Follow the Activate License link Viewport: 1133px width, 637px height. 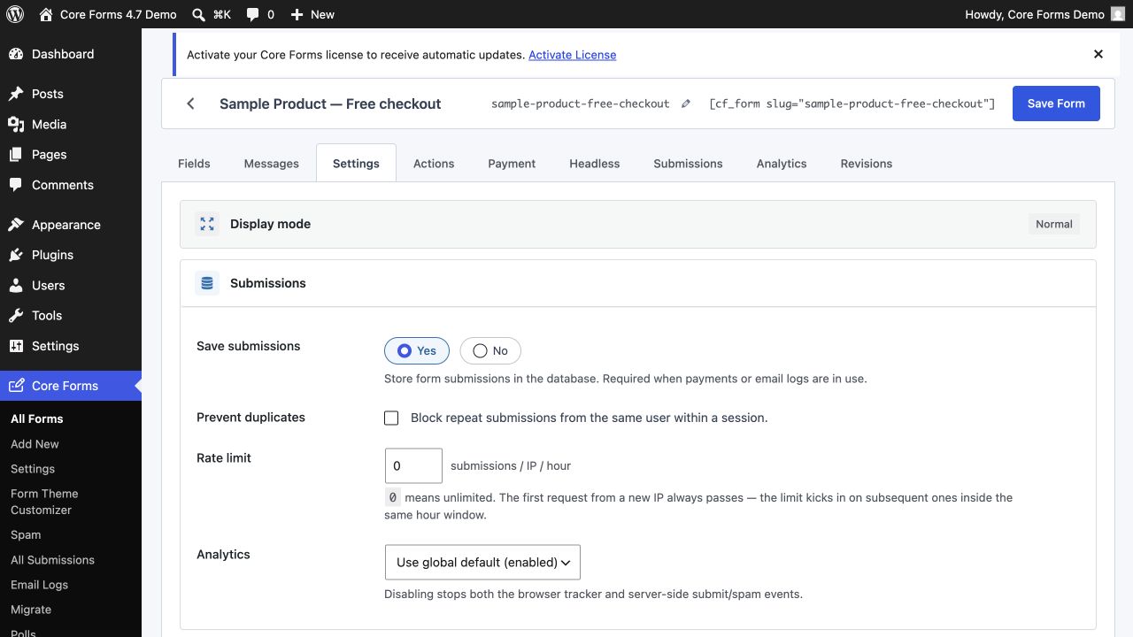click(x=572, y=55)
